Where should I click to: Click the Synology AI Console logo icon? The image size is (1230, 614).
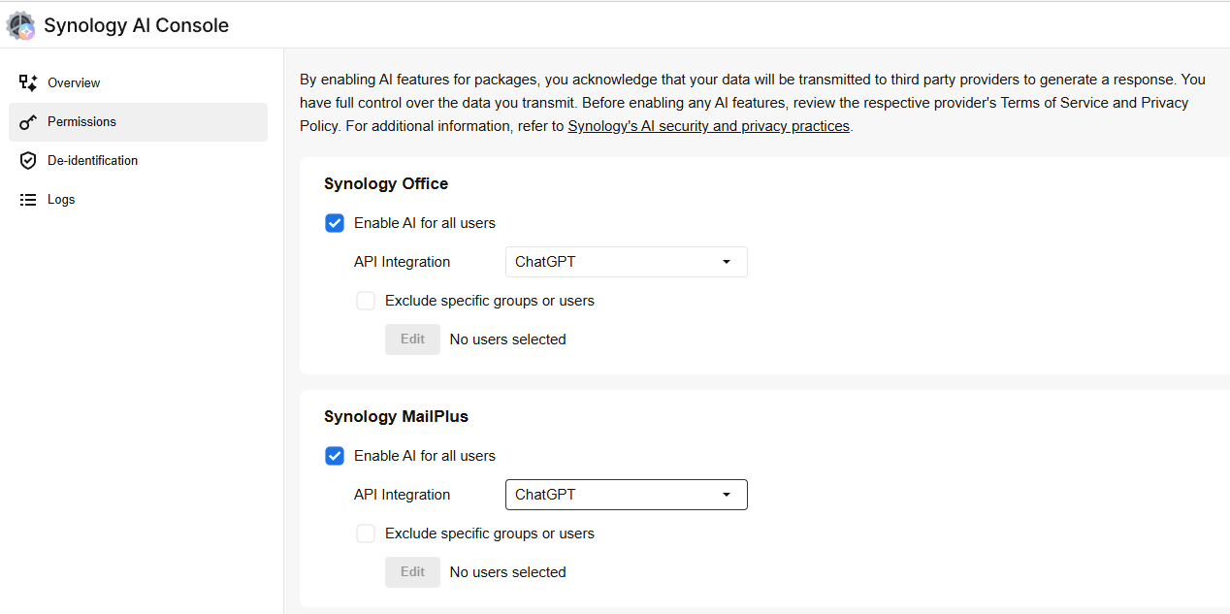point(20,25)
